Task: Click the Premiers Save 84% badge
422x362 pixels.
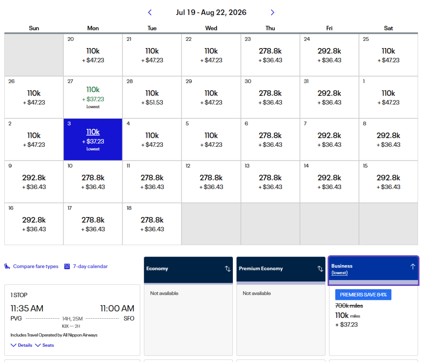Action: [x=363, y=295]
